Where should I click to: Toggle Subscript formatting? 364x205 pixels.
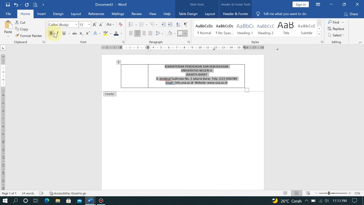[81, 33]
